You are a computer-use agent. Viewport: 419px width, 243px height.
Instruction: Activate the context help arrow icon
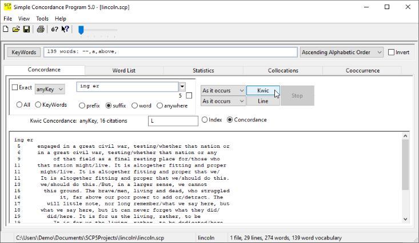(x=66, y=29)
